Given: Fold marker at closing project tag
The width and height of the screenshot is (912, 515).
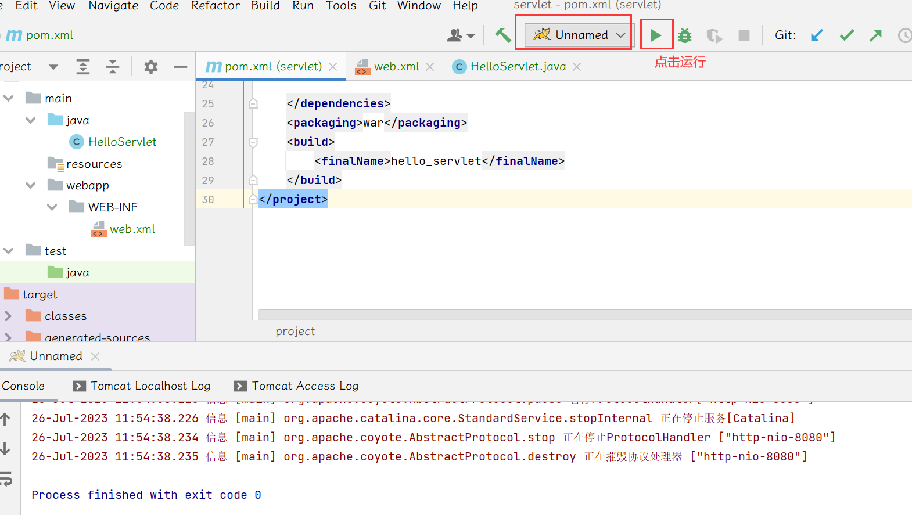Looking at the screenshot, I should 253,199.
